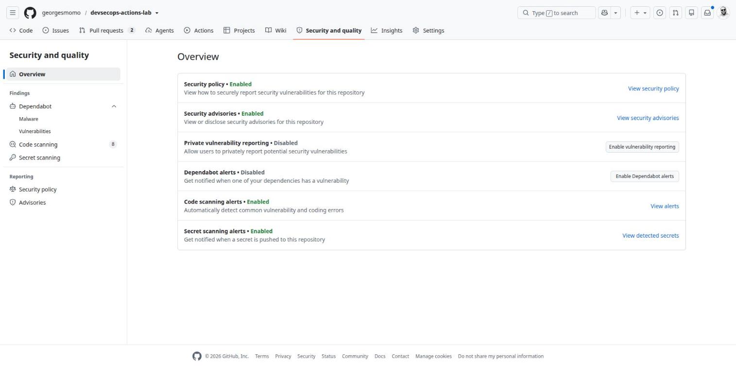Open the Insights tab
The image size is (736, 381).
click(387, 30)
